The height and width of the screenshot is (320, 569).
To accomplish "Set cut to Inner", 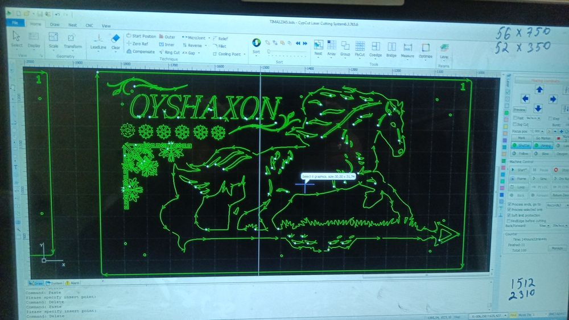I will coord(167,44).
